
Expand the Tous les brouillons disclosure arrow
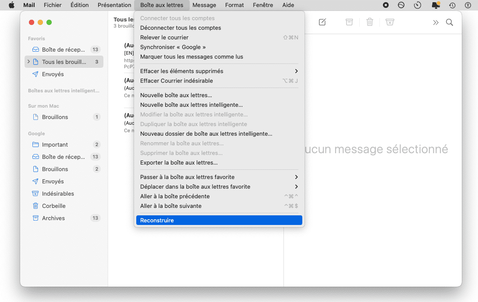click(x=28, y=62)
